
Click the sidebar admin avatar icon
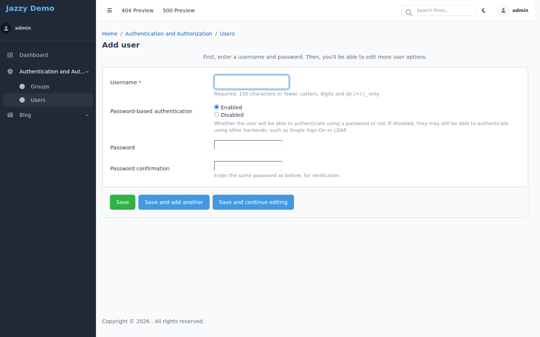(6, 28)
